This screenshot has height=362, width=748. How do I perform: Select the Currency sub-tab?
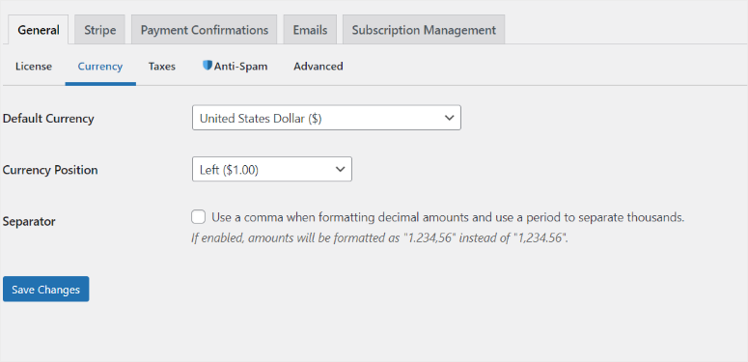click(x=100, y=67)
